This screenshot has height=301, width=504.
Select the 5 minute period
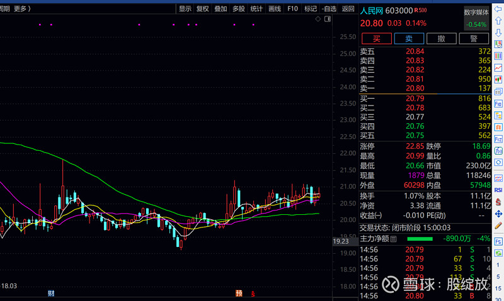tap(498, 276)
